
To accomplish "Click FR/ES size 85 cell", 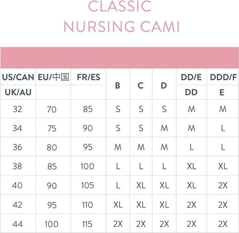I will pos(88,109).
